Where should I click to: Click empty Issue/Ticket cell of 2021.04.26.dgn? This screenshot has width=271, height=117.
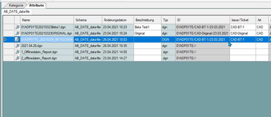coord(243,46)
